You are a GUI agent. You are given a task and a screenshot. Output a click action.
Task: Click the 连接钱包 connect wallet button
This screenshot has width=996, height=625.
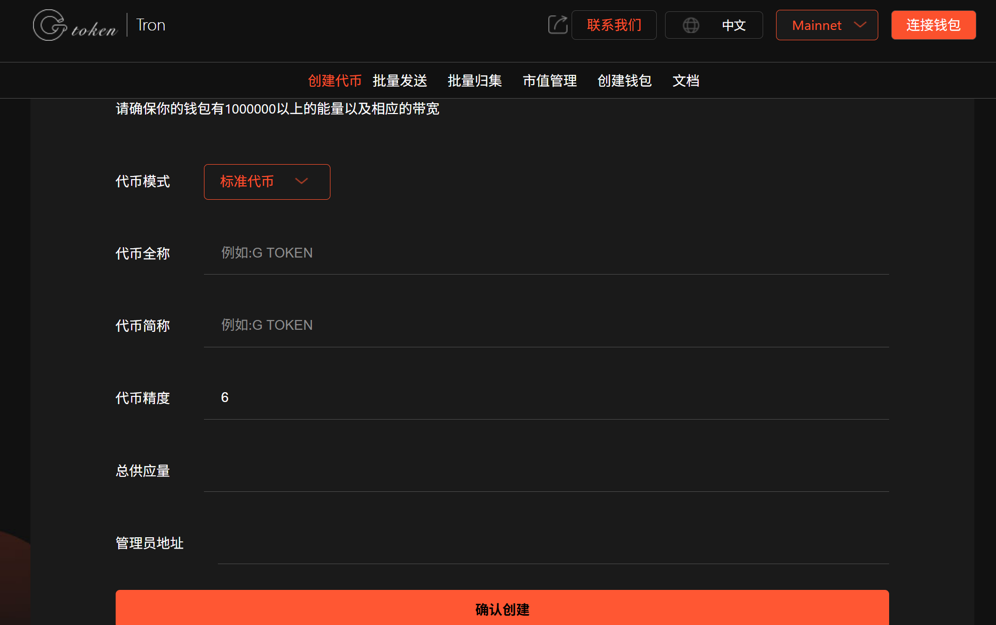tap(933, 25)
